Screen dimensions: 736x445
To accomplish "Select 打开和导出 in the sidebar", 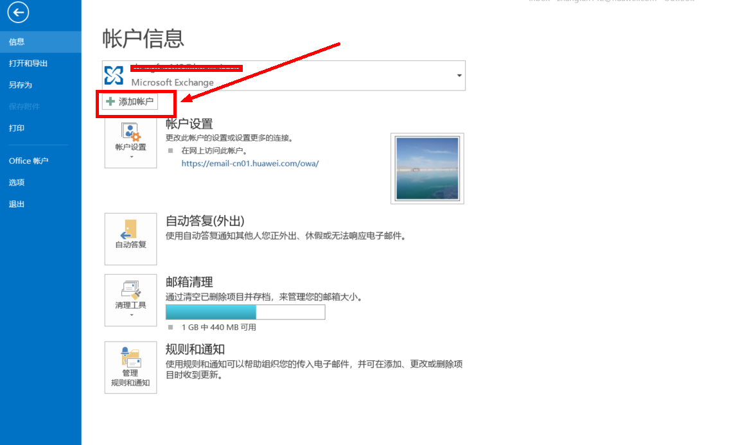I will click(26, 63).
